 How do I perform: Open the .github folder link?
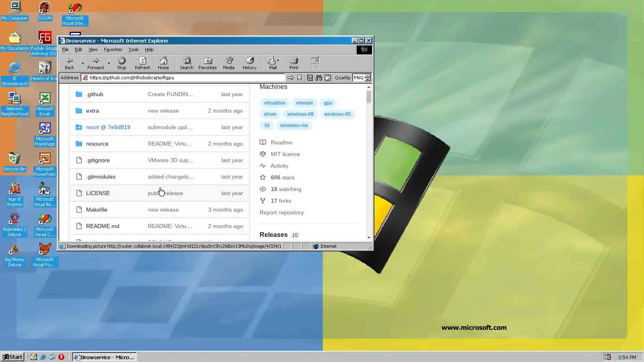coord(95,94)
